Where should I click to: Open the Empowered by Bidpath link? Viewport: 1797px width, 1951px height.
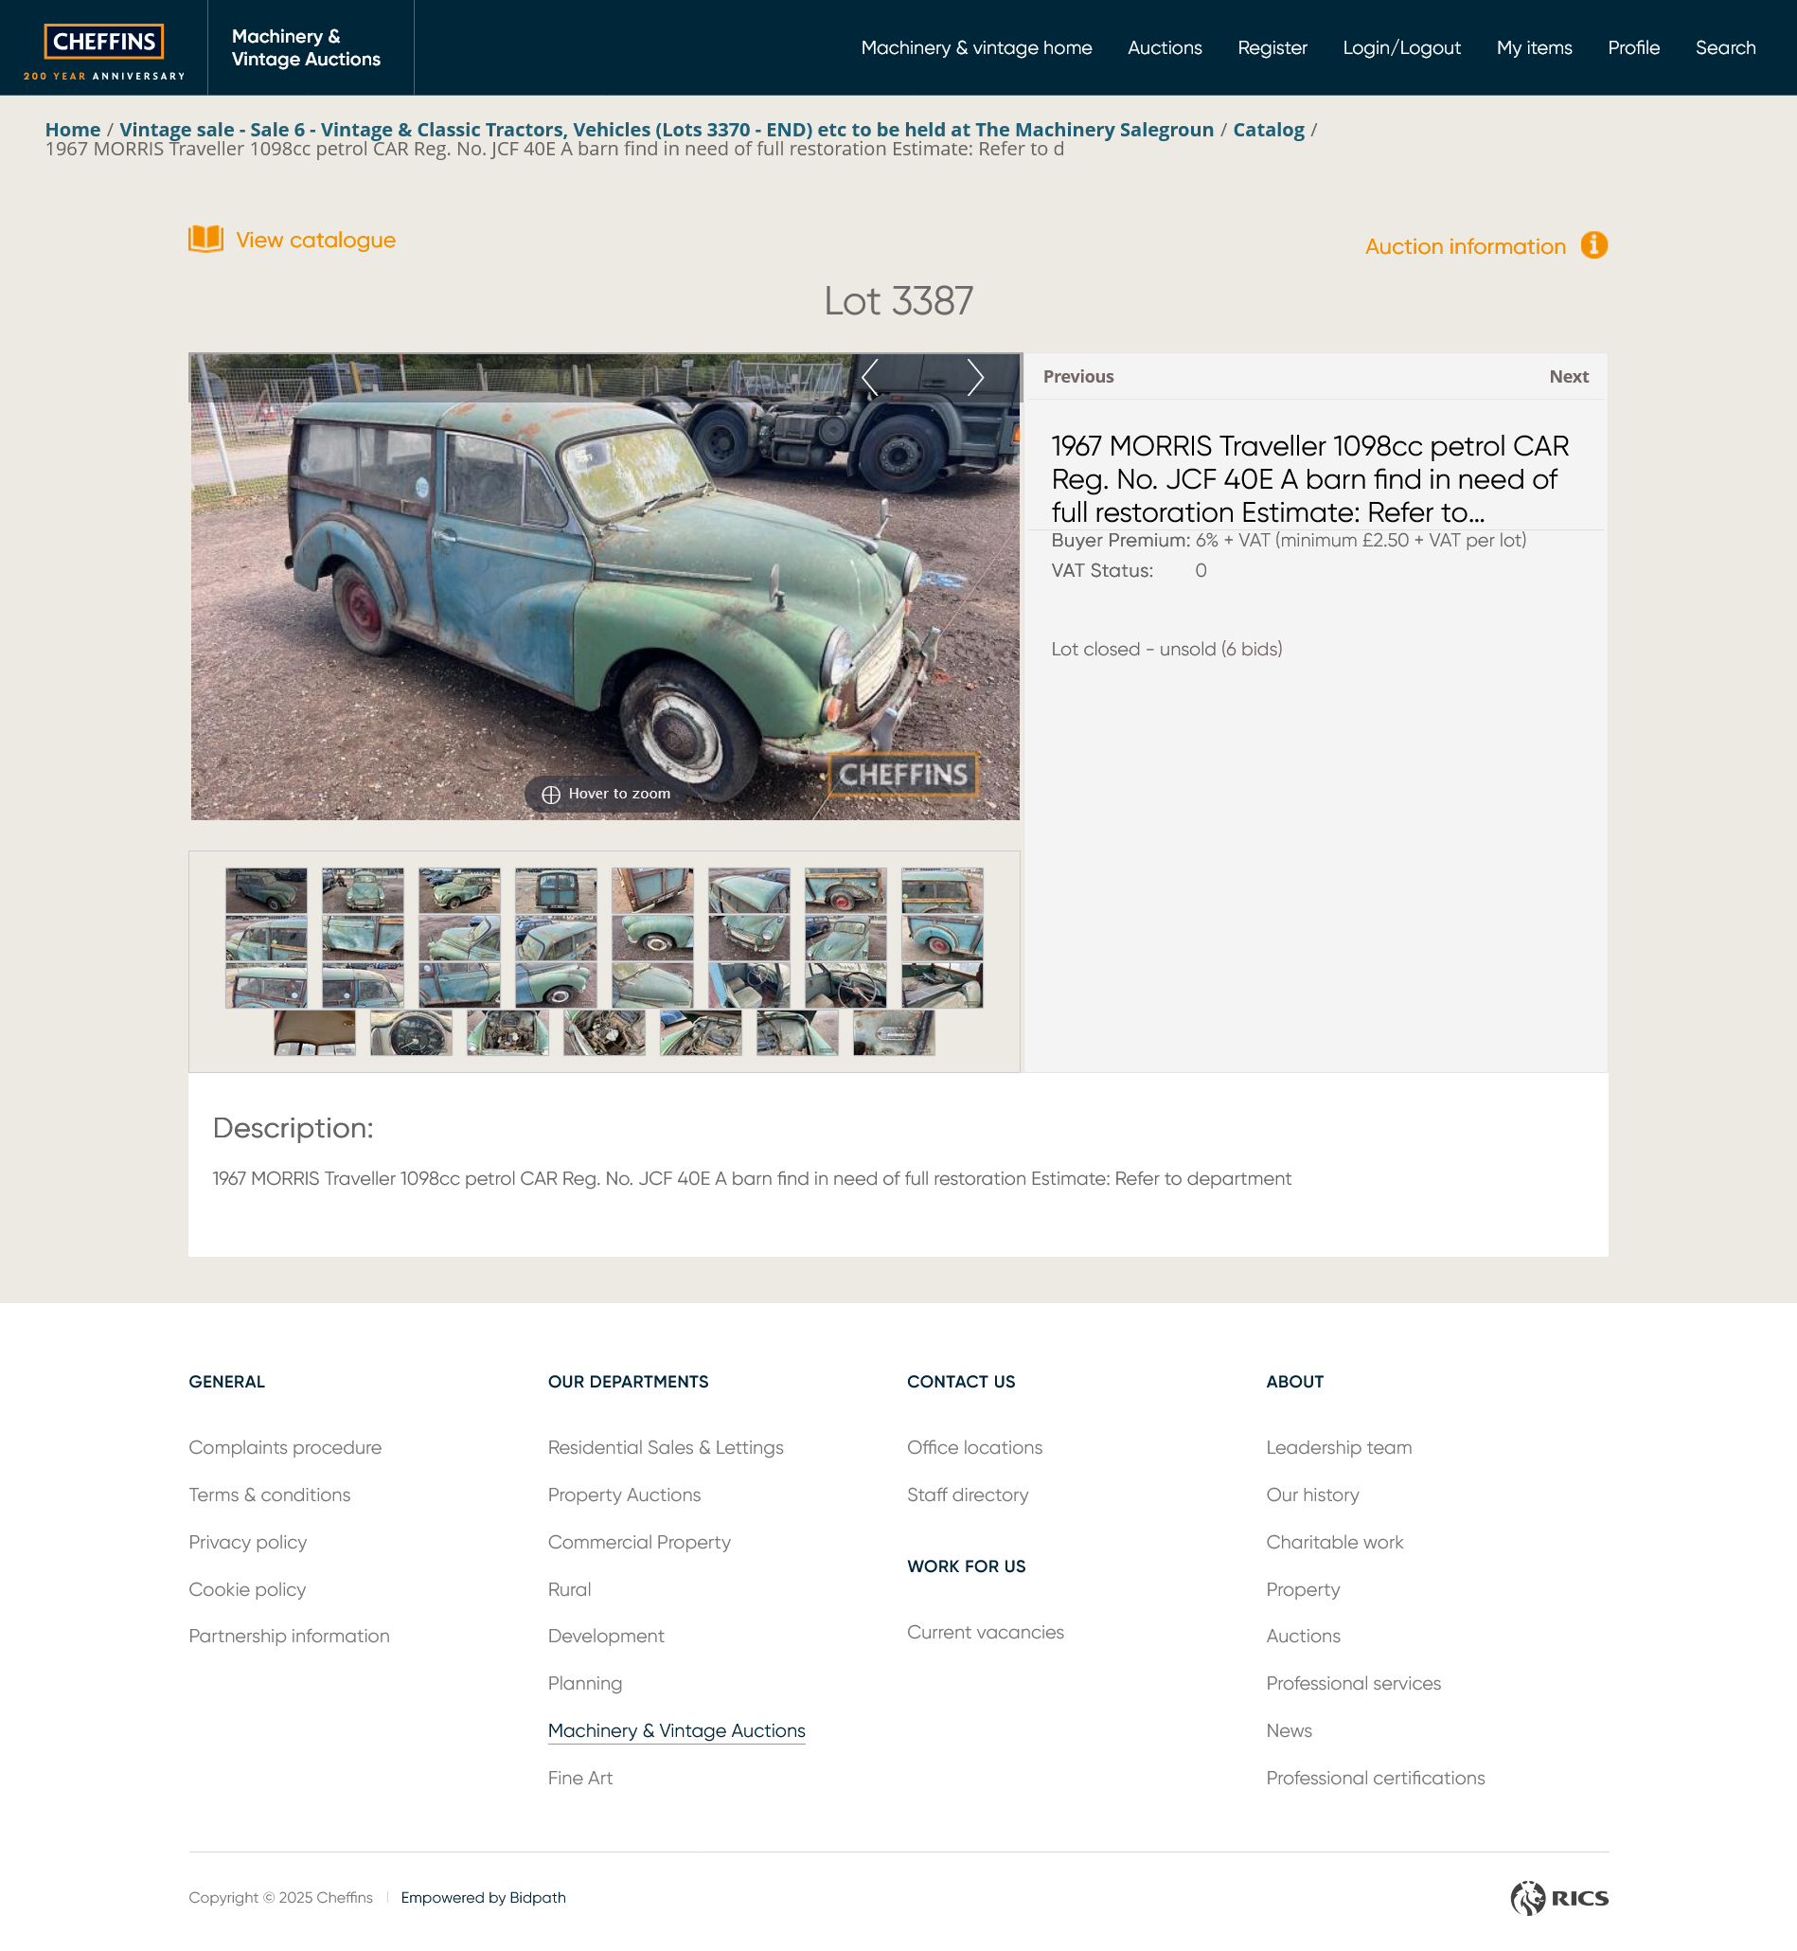[482, 1898]
